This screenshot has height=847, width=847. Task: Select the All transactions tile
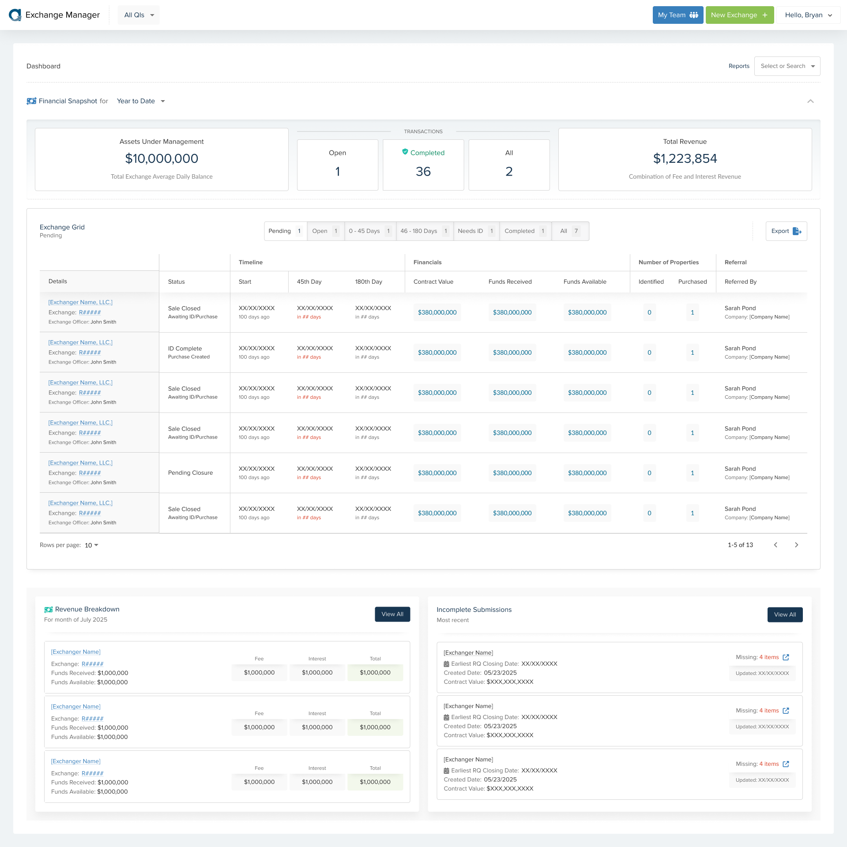(x=509, y=165)
